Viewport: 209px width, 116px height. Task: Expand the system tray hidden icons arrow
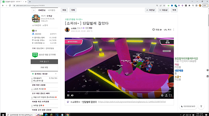pos(181,115)
